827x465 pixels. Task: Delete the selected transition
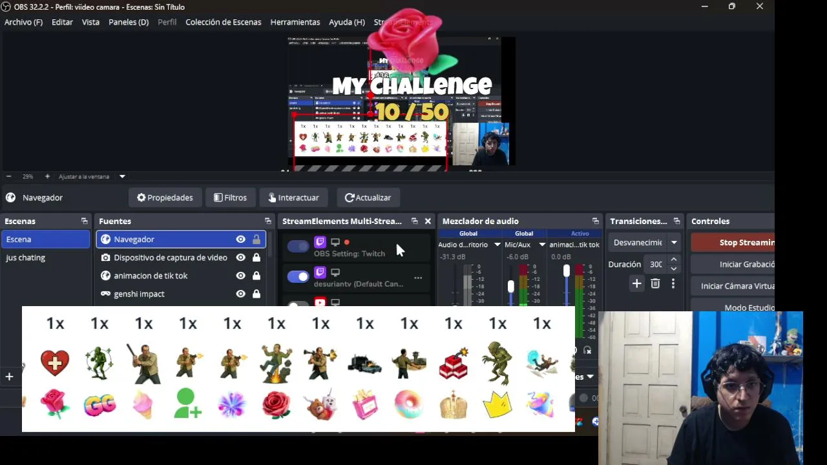[655, 284]
